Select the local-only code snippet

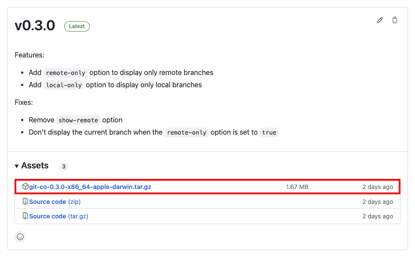(x=63, y=85)
